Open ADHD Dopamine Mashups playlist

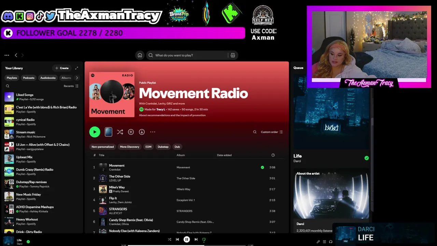click(x=42, y=209)
